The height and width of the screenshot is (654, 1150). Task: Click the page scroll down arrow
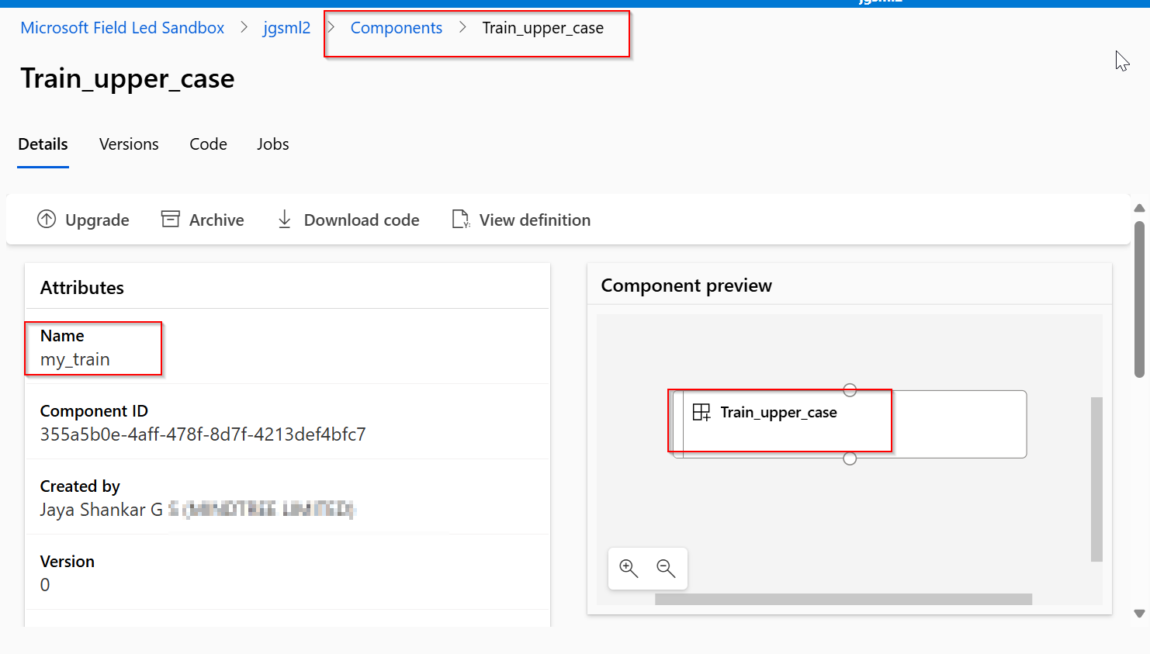tap(1139, 614)
